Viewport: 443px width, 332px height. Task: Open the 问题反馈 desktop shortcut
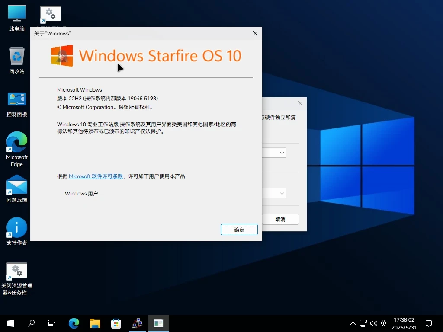point(16,186)
